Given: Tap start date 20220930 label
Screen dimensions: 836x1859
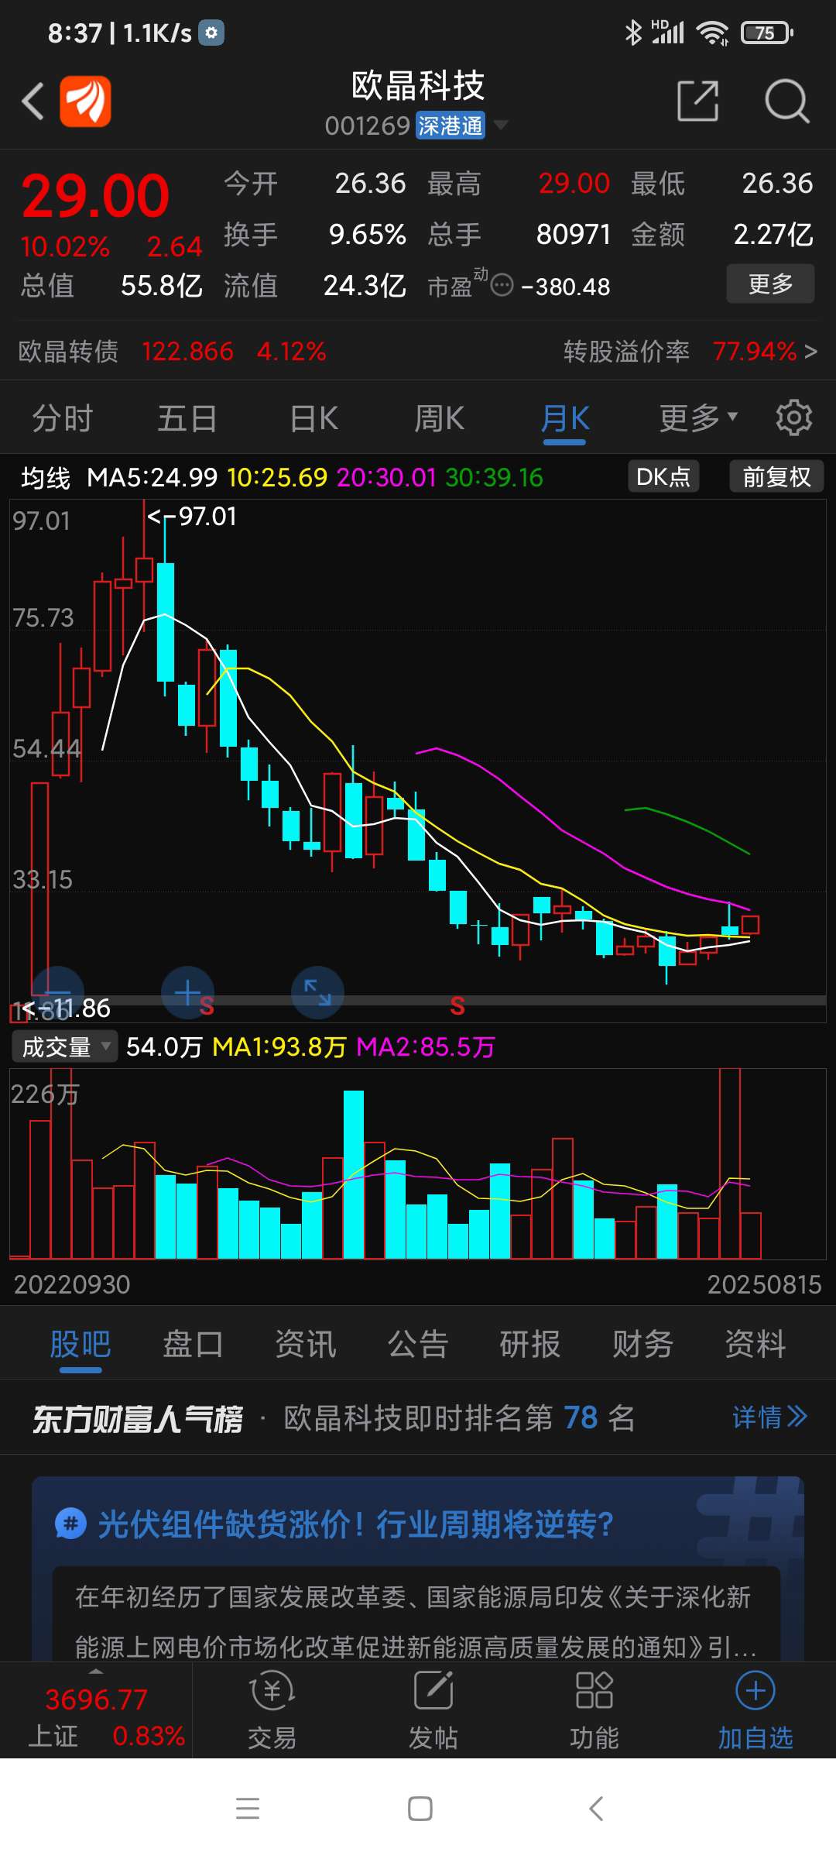Looking at the screenshot, I should pos(72,1284).
